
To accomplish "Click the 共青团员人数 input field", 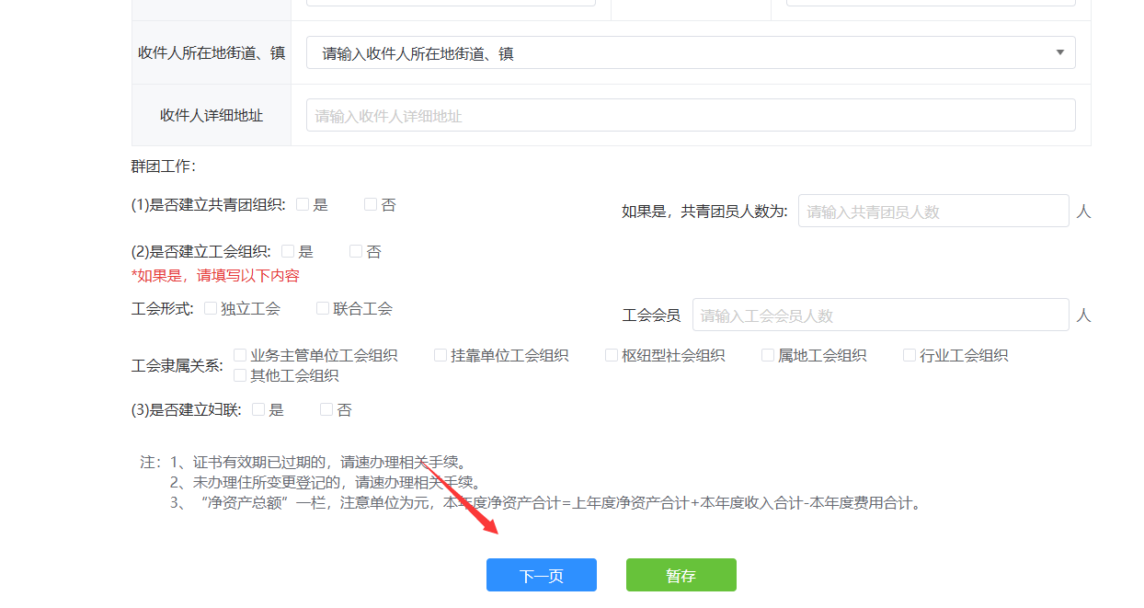I will tap(932, 212).
